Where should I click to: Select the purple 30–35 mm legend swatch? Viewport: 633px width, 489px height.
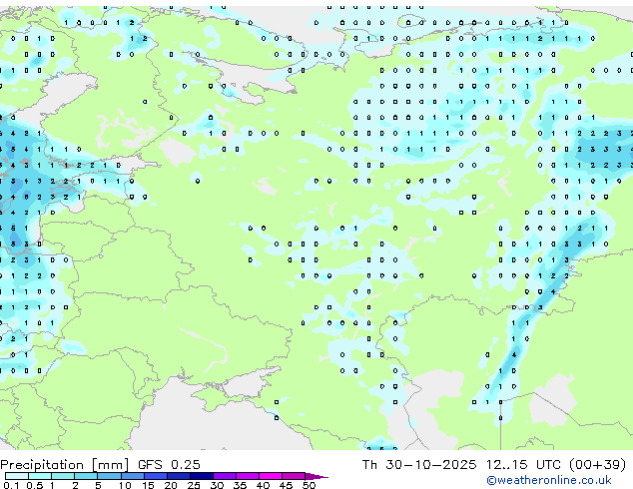(x=225, y=476)
